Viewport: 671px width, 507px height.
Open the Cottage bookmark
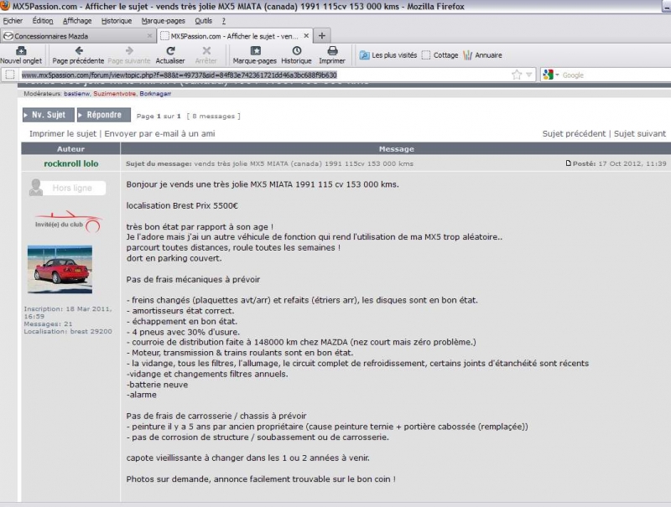440,55
